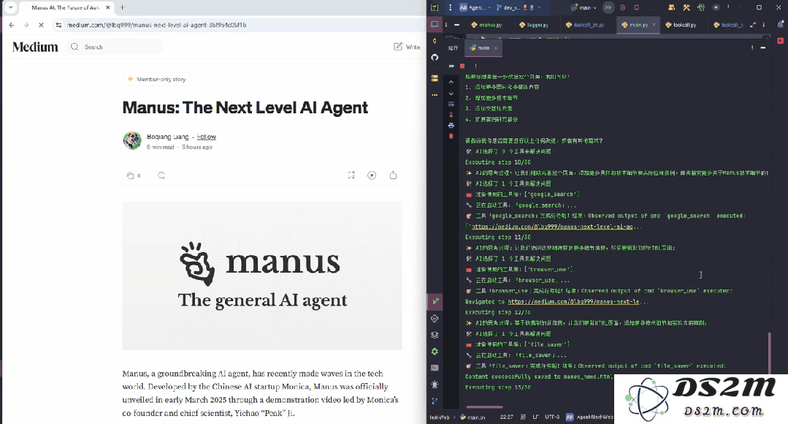Image resolution: width=788 pixels, height=424 pixels.
Task: Hide the Run tool window (minimize dash)
Action: 763,48
